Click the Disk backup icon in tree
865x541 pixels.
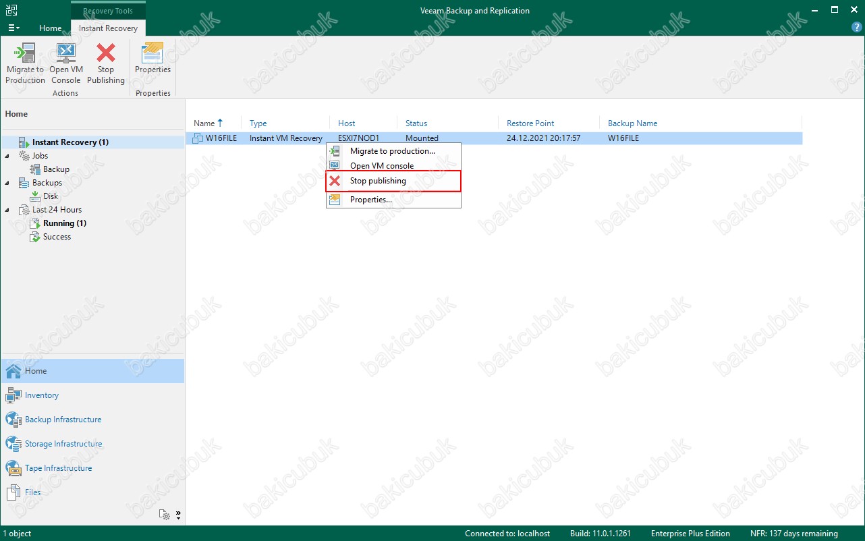(x=35, y=196)
